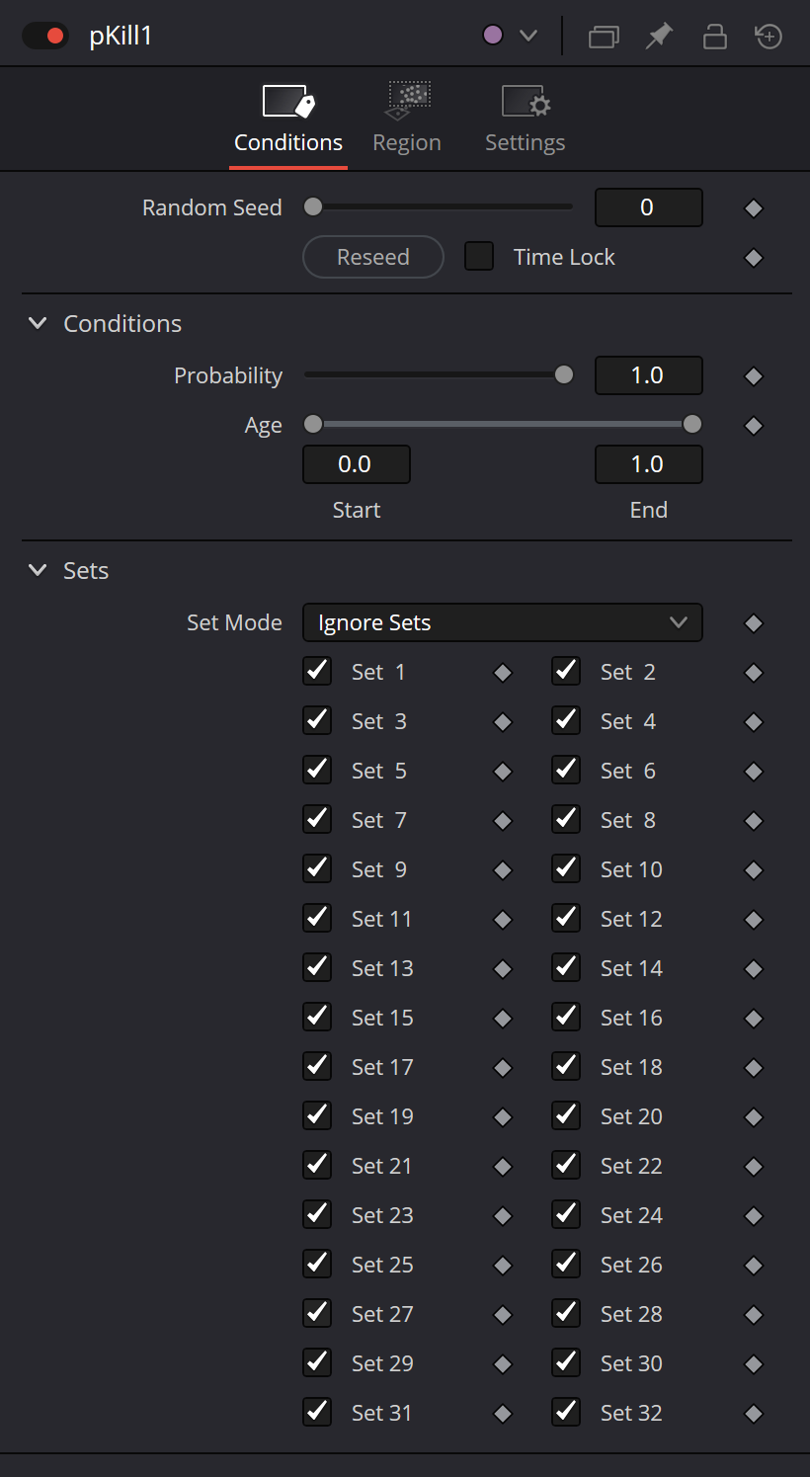Pin the pKill1 inspector panel
The width and height of the screenshot is (810, 1477).
658,37
